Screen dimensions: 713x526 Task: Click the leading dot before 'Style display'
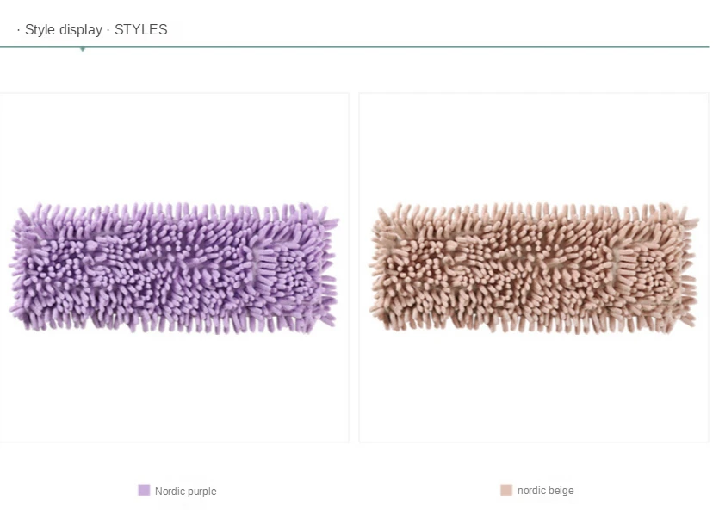pyautogui.click(x=18, y=30)
